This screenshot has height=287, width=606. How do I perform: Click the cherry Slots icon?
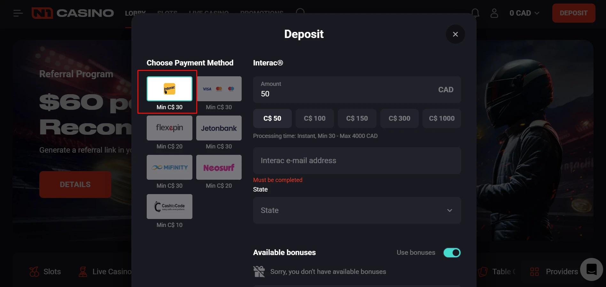coord(34,272)
